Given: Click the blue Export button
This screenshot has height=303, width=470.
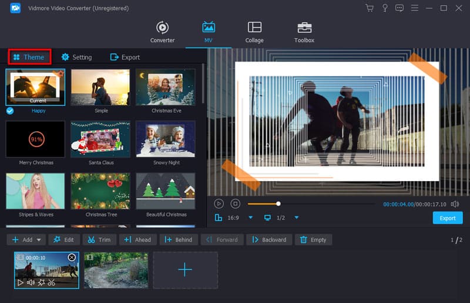Looking at the screenshot, I should (447, 218).
